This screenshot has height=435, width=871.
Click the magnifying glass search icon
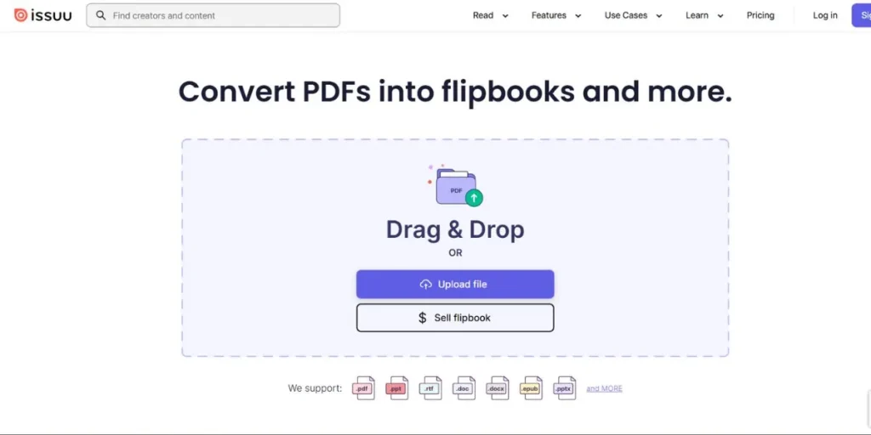click(x=101, y=15)
